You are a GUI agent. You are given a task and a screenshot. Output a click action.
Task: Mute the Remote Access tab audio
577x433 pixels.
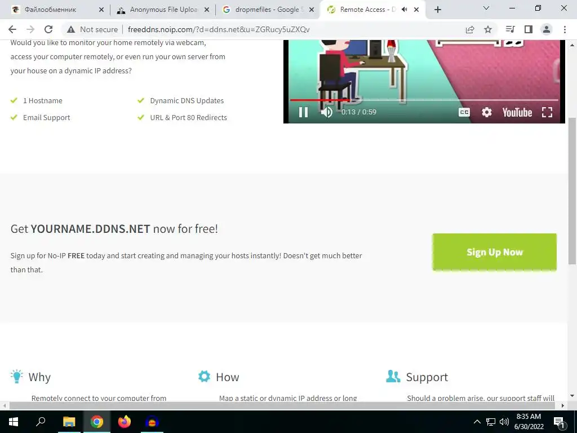click(405, 10)
